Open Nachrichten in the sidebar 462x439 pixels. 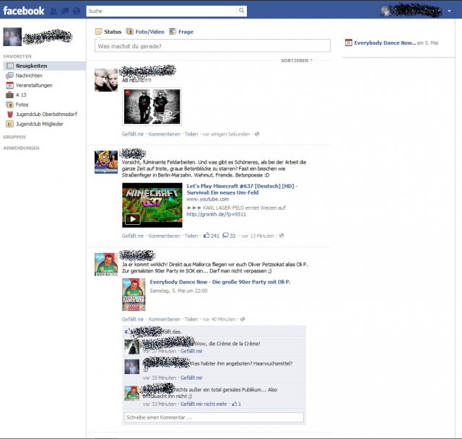click(29, 76)
